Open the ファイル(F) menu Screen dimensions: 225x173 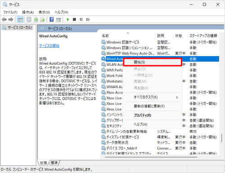click(x=10, y=12)
